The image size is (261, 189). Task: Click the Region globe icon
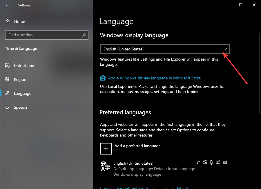7,79
